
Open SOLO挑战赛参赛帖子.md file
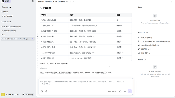tap(150, 45)
